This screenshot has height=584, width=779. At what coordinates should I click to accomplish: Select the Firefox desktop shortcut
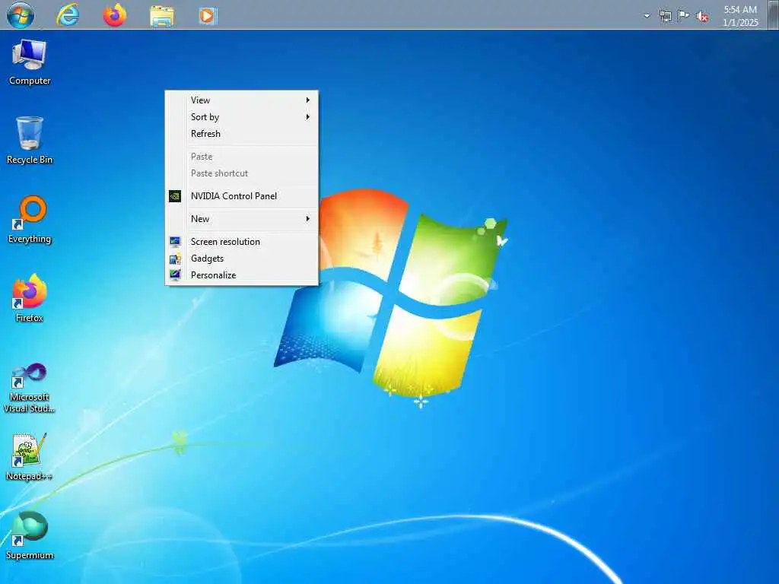[30, 298]
